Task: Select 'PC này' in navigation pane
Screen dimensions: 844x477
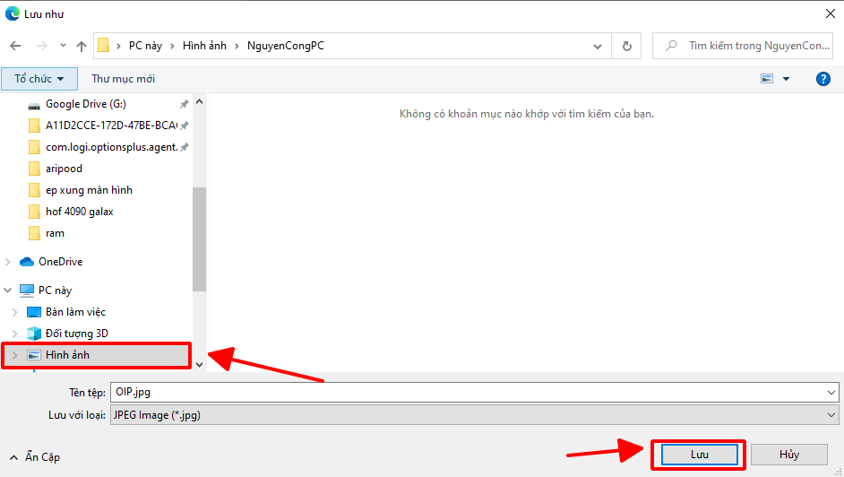Action: (55, 291)
